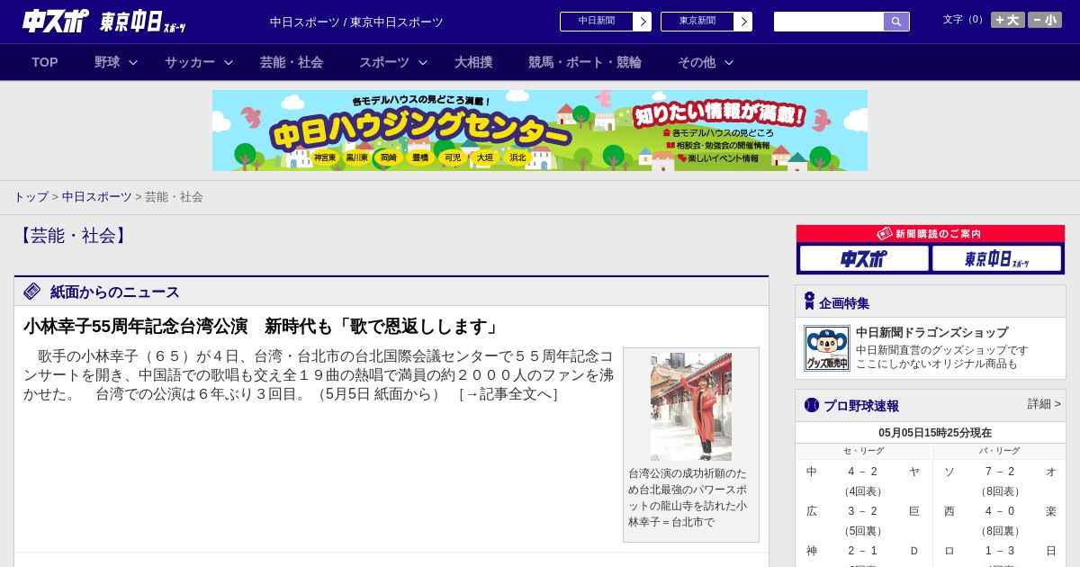Click the 中スポ subscription button
1080x567 pixels.
pyautogui.click(x=864, y=258)
